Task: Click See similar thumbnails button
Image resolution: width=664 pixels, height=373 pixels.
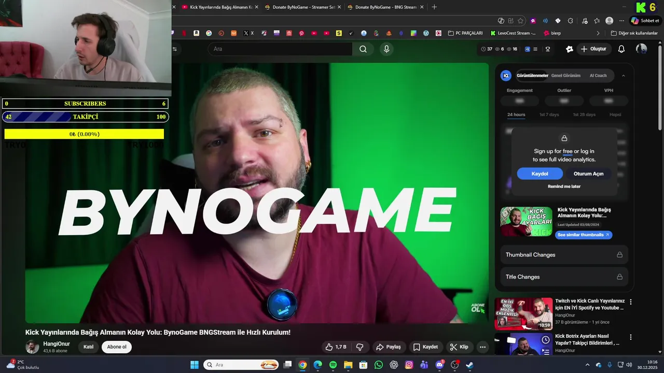Action: pos(584,235)
